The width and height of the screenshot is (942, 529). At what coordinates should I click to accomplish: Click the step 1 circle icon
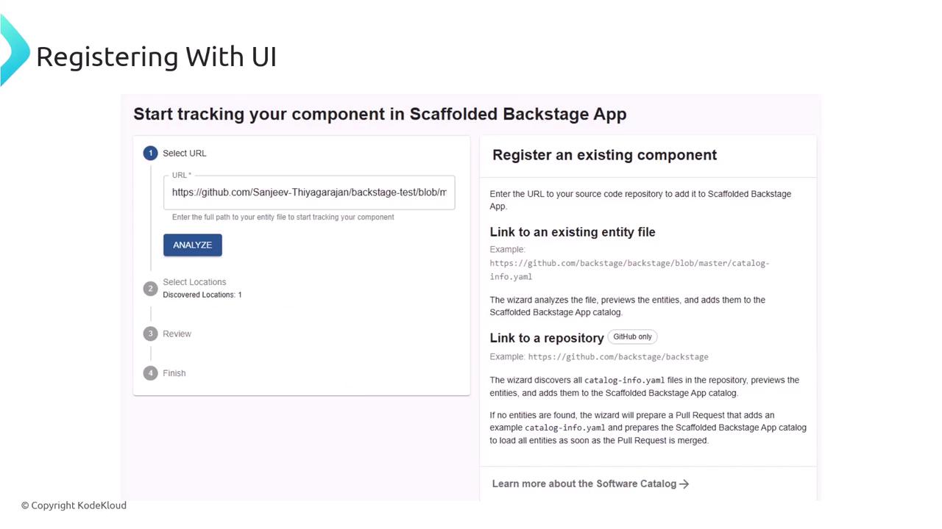(150, 154)
